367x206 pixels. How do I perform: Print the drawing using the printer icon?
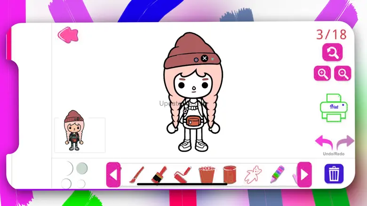(334, 107)
